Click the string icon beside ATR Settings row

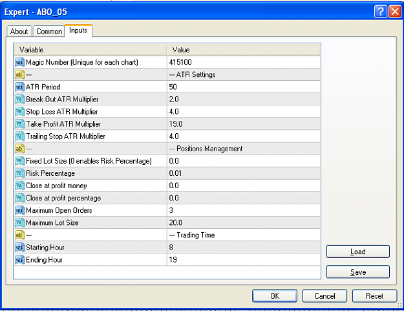coord(19,75)
